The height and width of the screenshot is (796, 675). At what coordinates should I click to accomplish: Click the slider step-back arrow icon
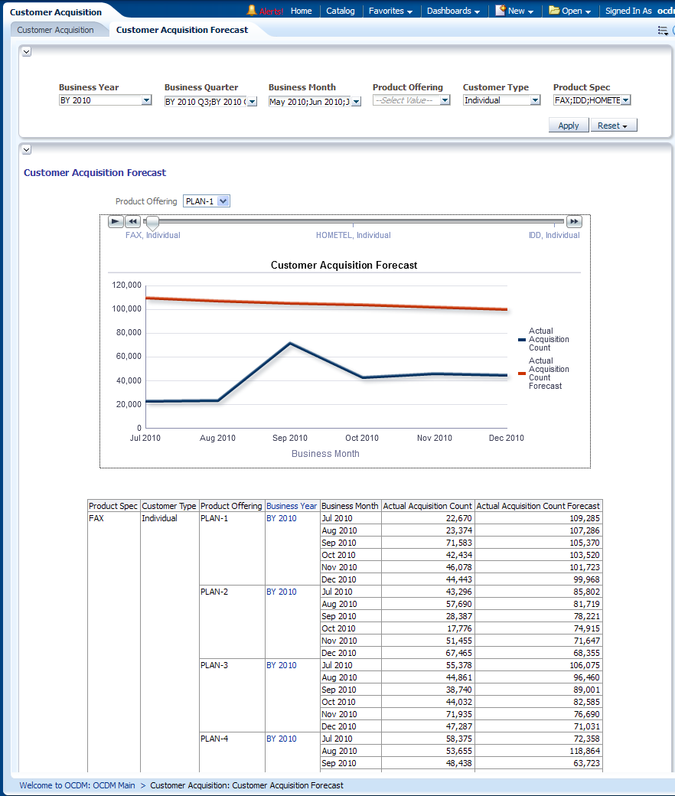coord(132,222)
